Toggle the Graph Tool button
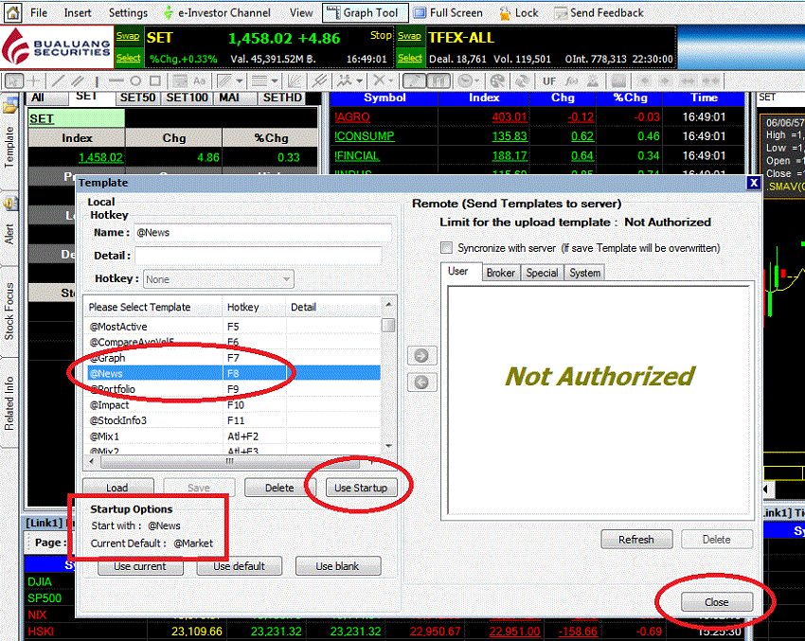The image size is (805, 641). (365, 13)
